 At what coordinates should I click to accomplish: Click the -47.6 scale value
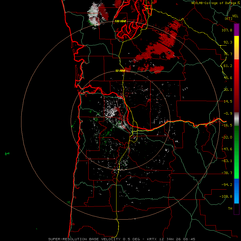227,149
